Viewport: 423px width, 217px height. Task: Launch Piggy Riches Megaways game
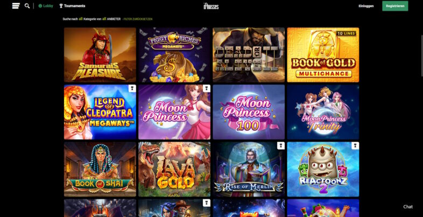[x=174, y=55]
